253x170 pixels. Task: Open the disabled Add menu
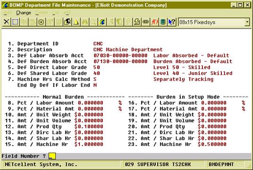tap(8, 13)
